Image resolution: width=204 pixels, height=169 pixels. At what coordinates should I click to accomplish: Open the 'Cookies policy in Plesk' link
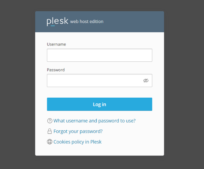coord(77,142)
